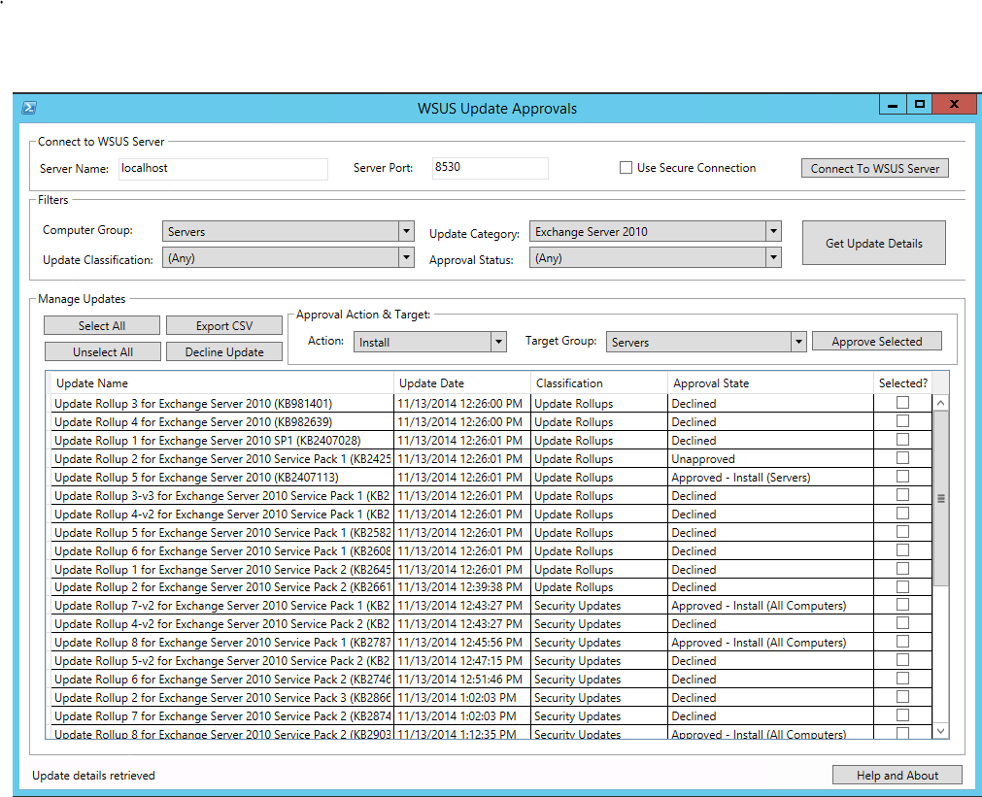Open the Target Group dropdown
982x797 pixels.
pos(706,342)
